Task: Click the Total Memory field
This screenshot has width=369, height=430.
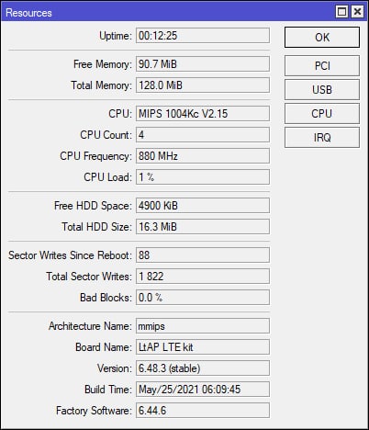Action: tap(203, 85)
